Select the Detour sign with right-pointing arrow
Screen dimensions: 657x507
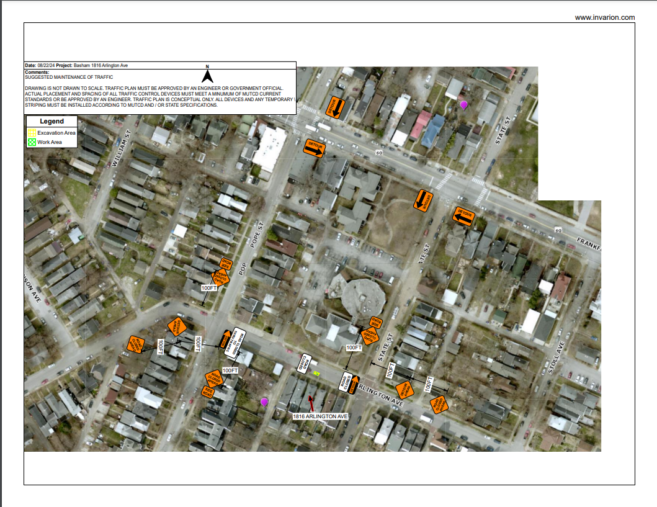314,148
